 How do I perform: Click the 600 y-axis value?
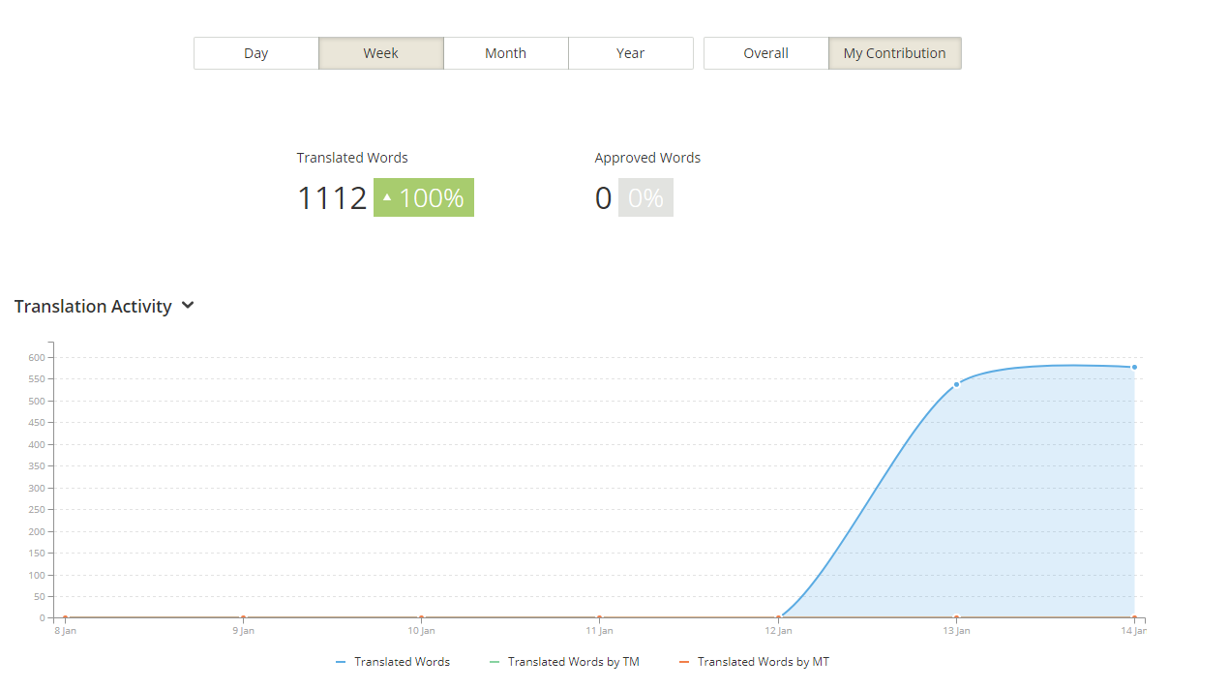pyautogui.click(x=37, y=358)
